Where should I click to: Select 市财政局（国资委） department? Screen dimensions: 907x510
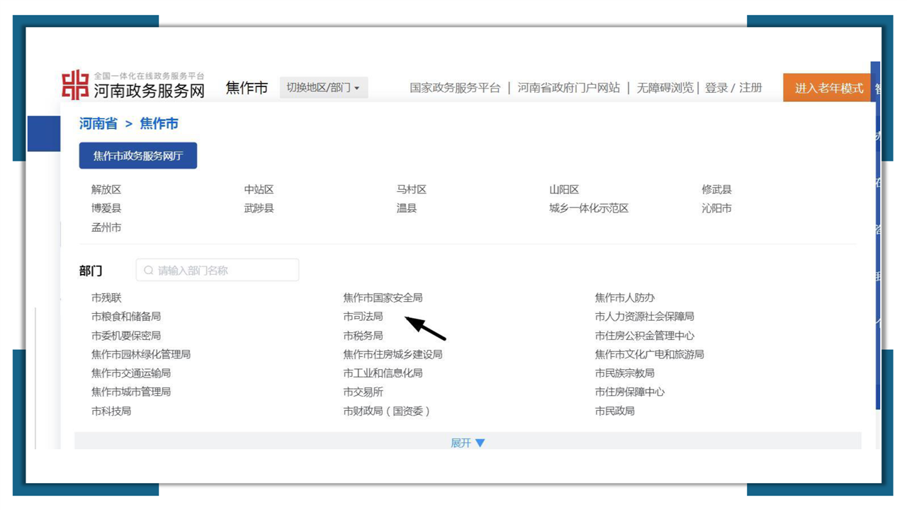pos(387,411)
